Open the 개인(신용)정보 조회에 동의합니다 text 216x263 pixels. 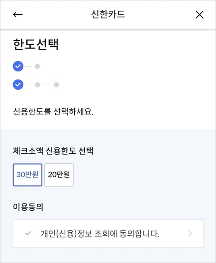pyautogui.click(x=100, y=234)
